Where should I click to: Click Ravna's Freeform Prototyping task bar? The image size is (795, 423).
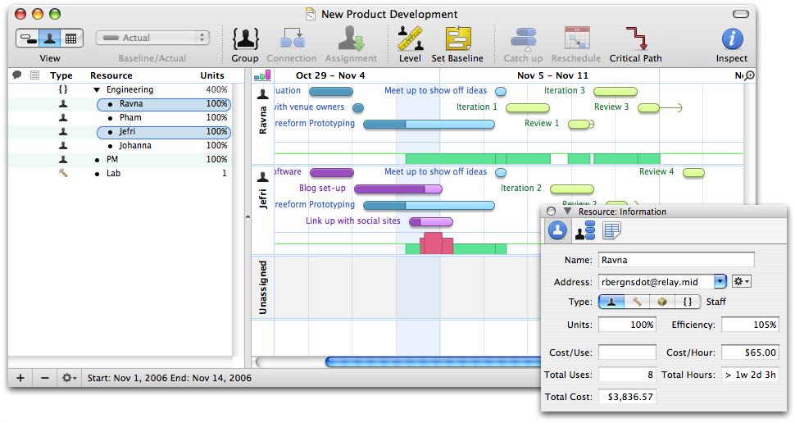(x=429, y=125)
